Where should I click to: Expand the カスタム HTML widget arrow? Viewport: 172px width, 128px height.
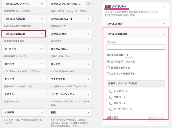pyautogui.click(x=88, y=49)
